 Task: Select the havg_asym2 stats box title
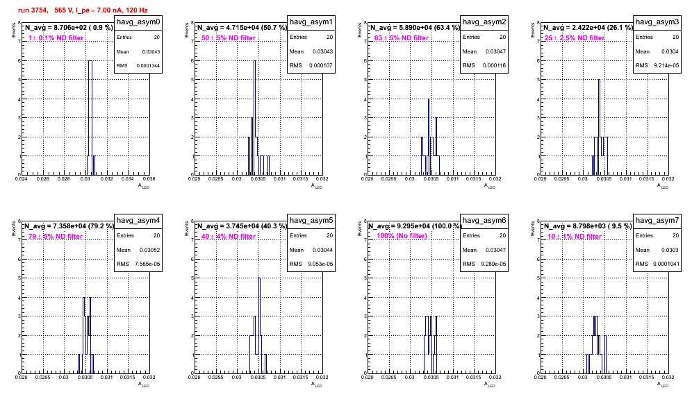pyautogui.click(x=484, y=22)
